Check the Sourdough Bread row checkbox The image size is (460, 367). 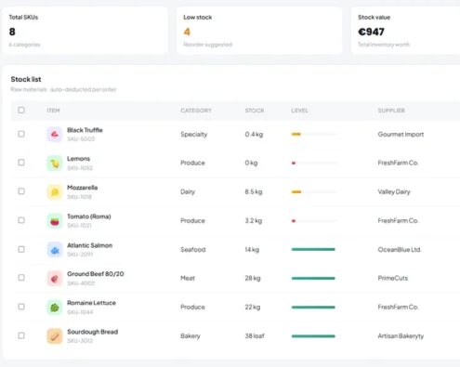[21, 335]
